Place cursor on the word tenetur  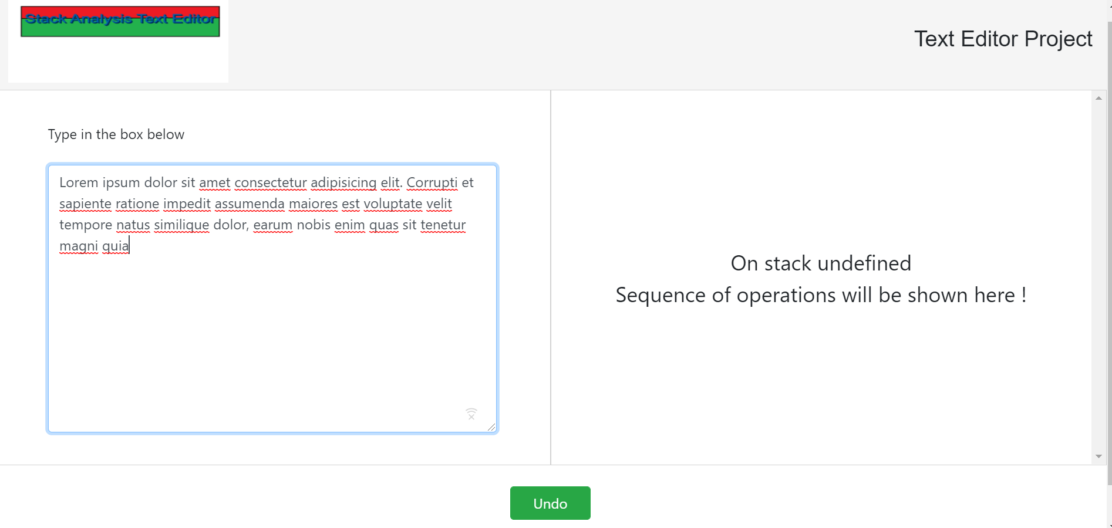(x=443, y=225)
